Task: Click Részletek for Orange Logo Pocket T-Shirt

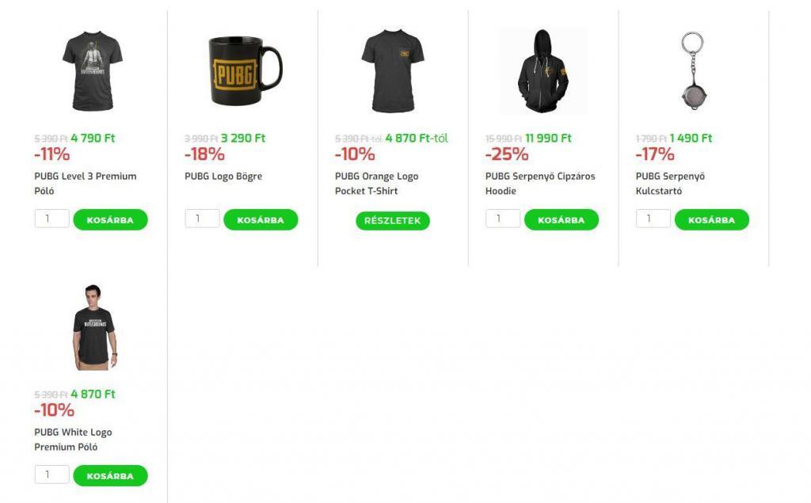Action: [x=393, y=221]
